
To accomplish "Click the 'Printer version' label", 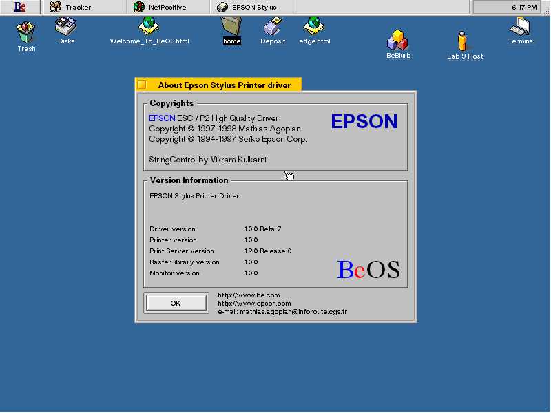I will (173, 240).
